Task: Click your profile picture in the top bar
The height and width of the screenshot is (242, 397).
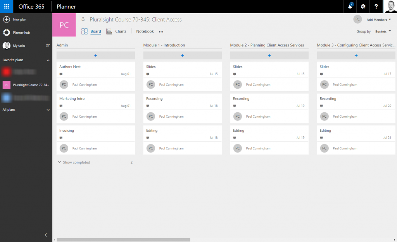Action: click(391, 7)
